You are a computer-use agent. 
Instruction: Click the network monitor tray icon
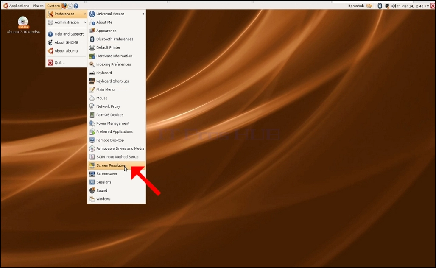(387, 6)
